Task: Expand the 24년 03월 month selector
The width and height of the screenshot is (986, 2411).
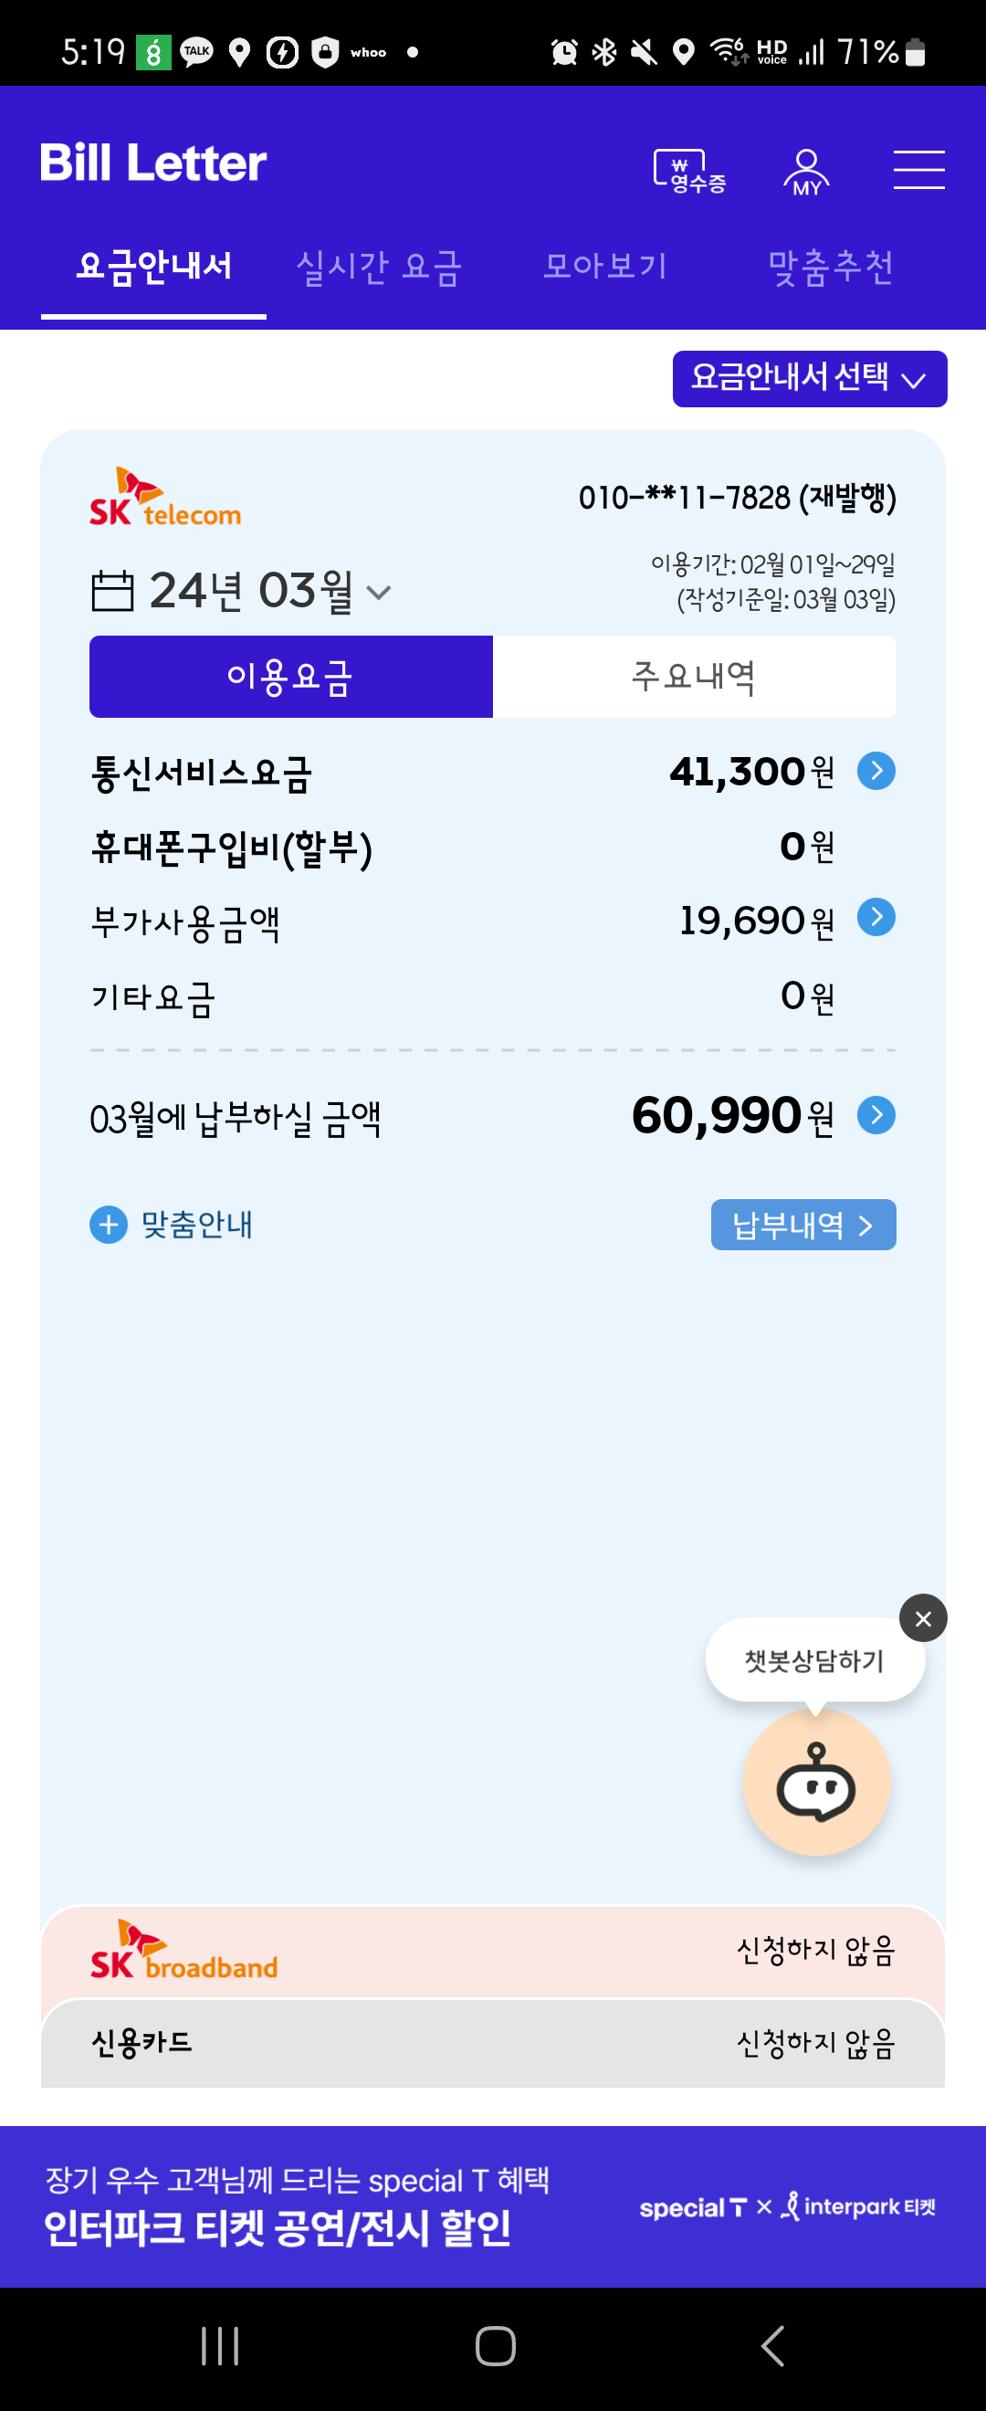Action: pos(378,593)
